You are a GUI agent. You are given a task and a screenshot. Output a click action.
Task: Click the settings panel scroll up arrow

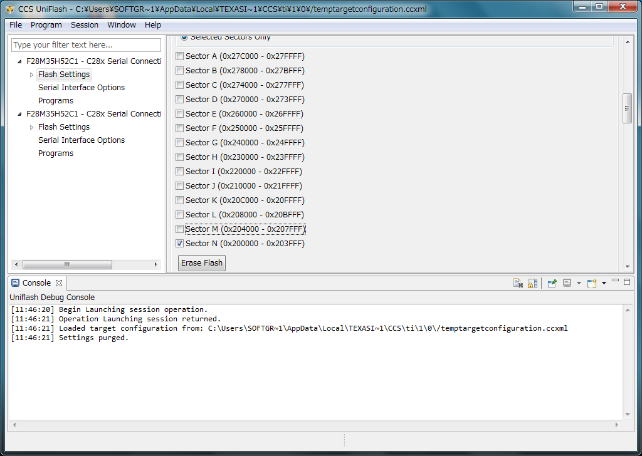click(x=627, y=42)
